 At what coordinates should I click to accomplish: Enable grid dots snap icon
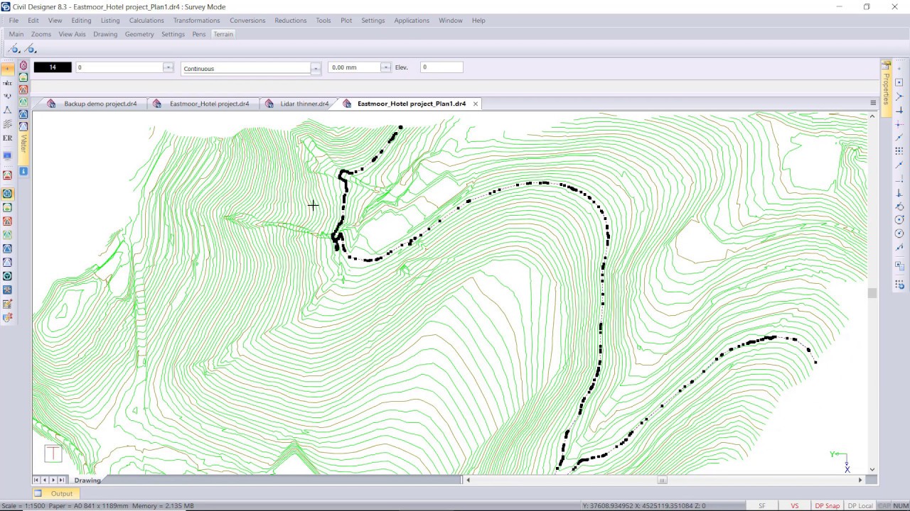pyautogui.click(x=899, y=151)
